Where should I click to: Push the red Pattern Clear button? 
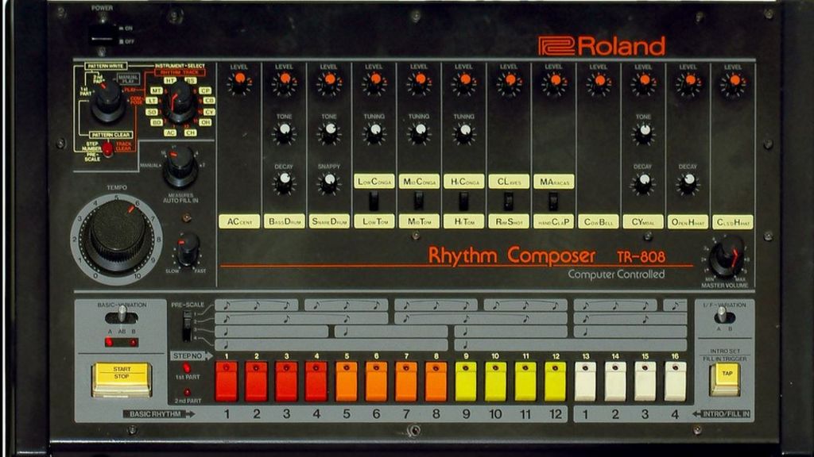click(x=107, y=149)
